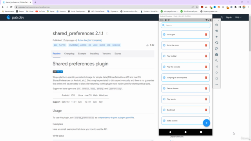251x141 pixels.
Task: Rotate emulator left
Action: pos(216,43)
